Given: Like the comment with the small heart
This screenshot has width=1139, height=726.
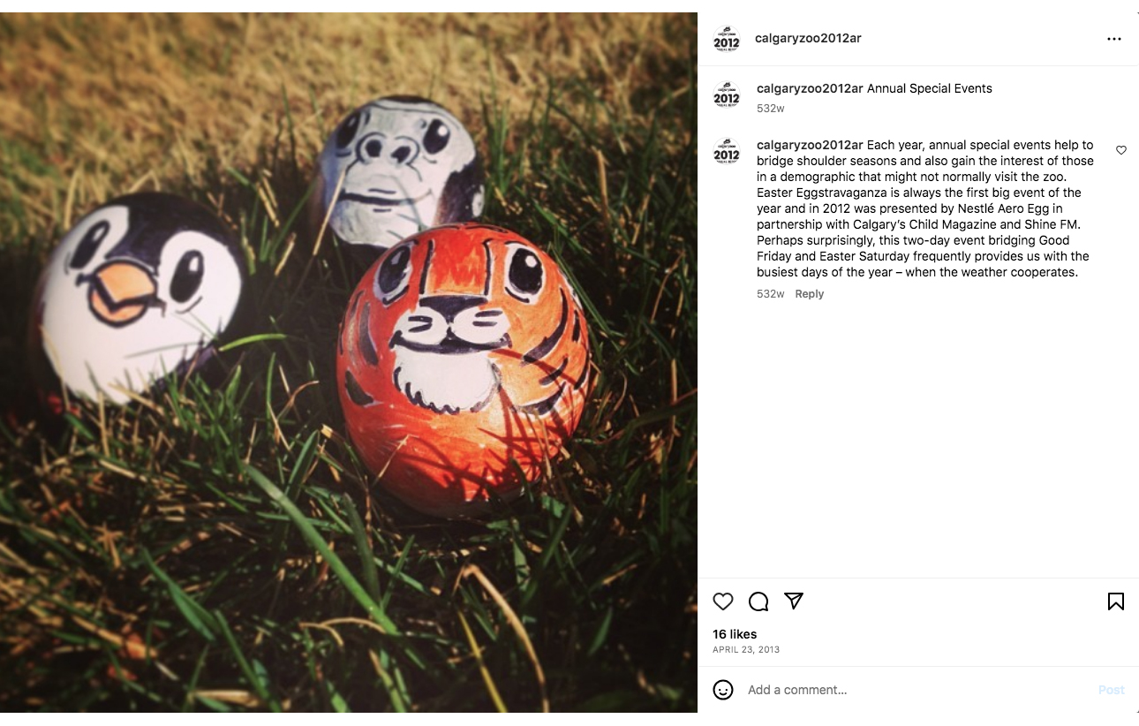Looking at the screenshot, I should (1121, 150).
